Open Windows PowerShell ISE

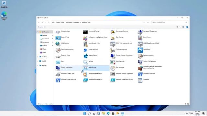pos(93,80)
